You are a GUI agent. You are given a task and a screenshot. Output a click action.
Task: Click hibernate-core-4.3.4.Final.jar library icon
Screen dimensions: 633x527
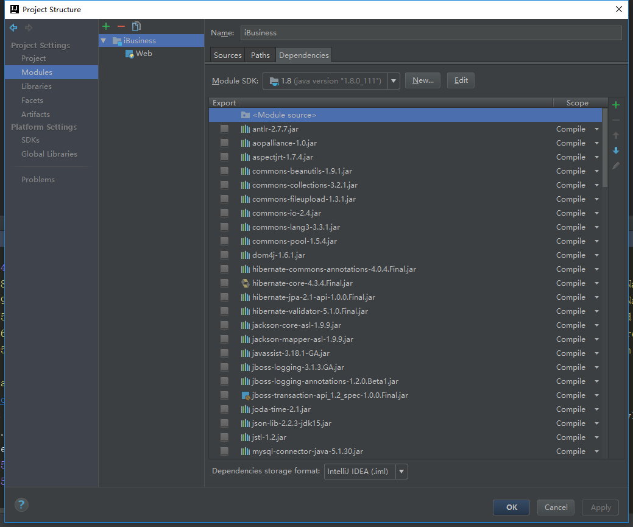(246, 283)
